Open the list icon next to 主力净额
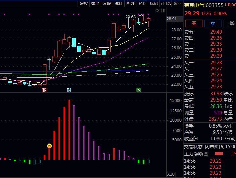 [206, 154]
